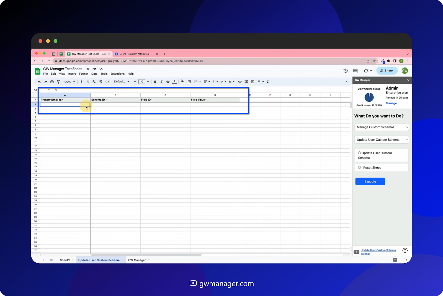Viewport: 443px width, 296px height.
Task: Insert a link
Action: tap(240, 82)
